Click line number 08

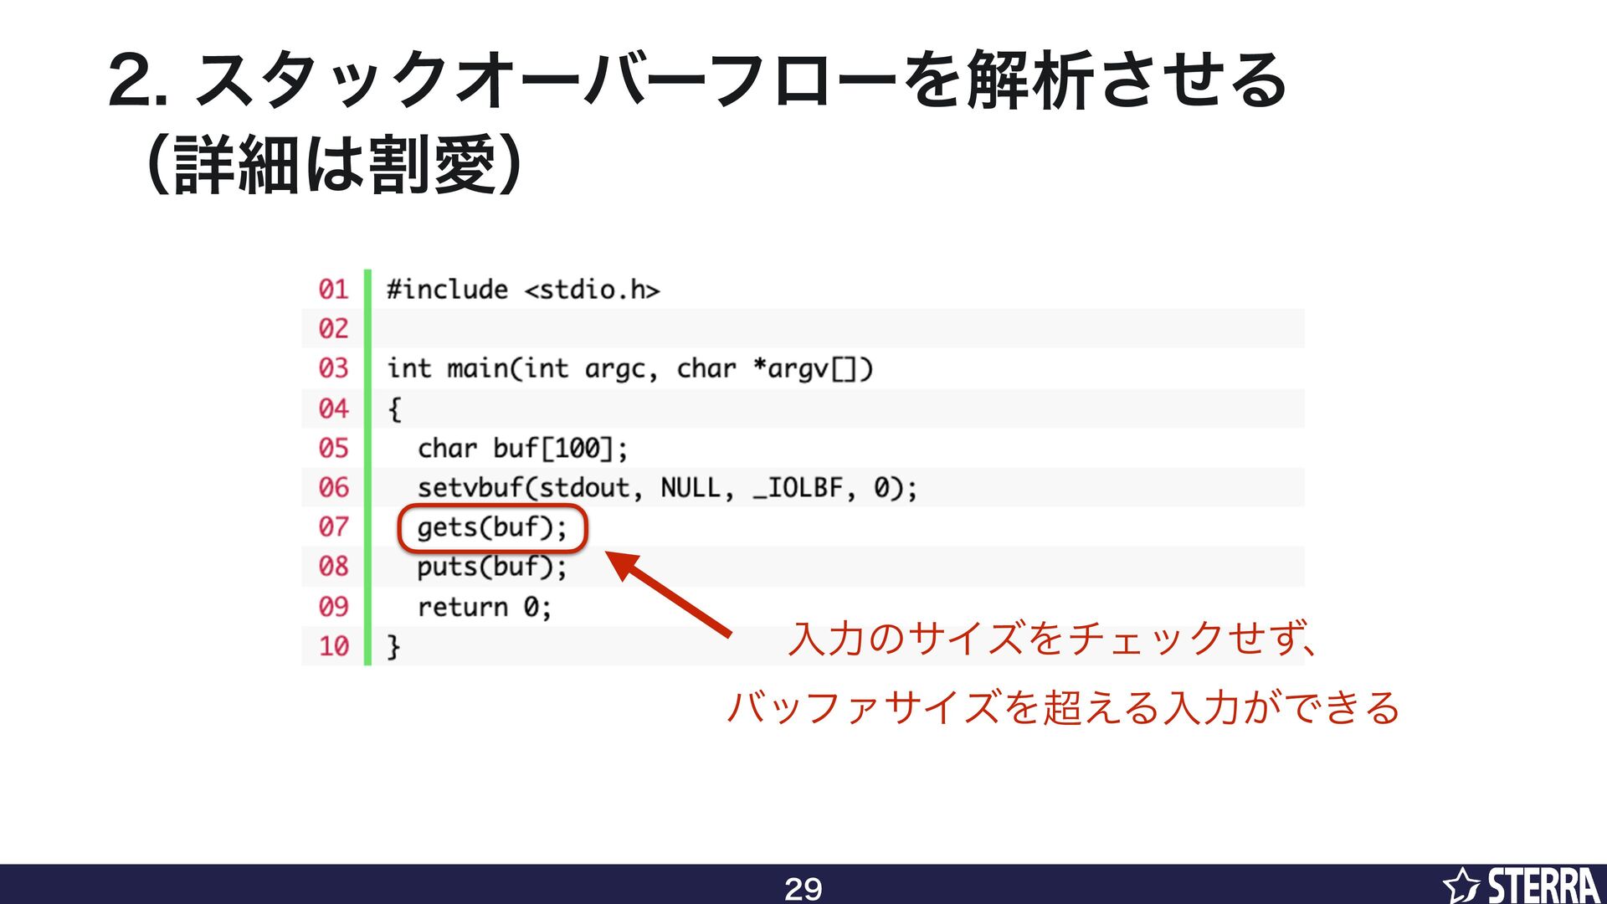coord(333,566)
